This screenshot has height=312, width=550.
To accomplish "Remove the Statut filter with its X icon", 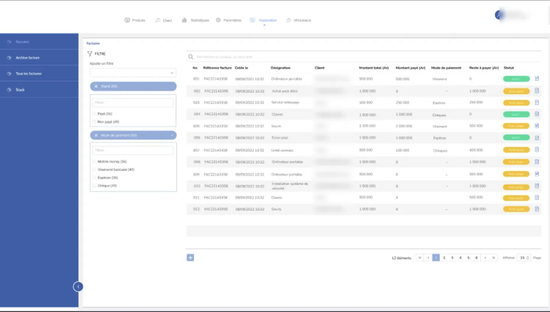I will pyautogui.click(x=96, y=86).
